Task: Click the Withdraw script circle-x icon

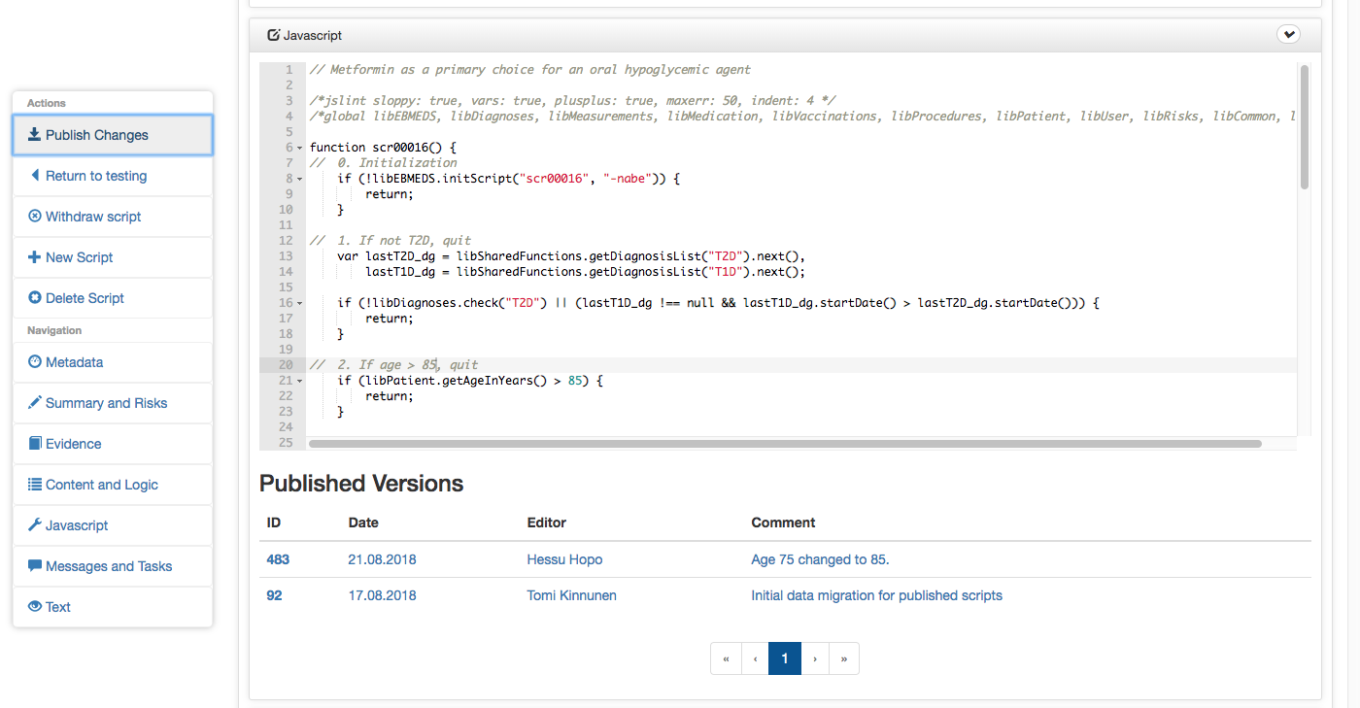Action: point(35,217)
